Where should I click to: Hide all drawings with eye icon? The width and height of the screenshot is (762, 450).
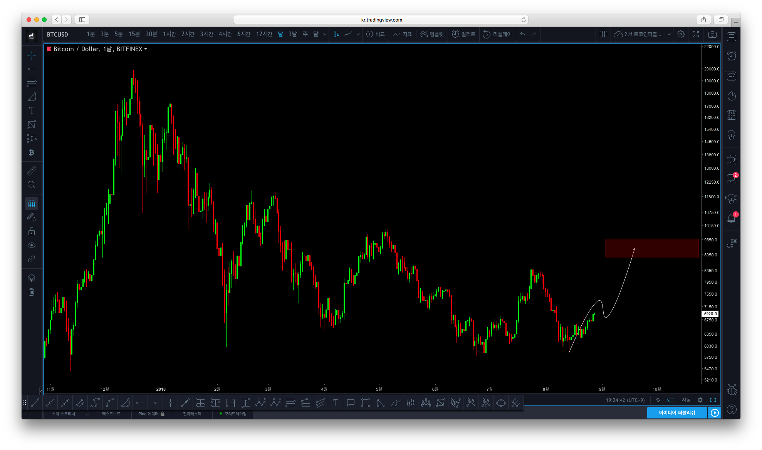[32, 245]
